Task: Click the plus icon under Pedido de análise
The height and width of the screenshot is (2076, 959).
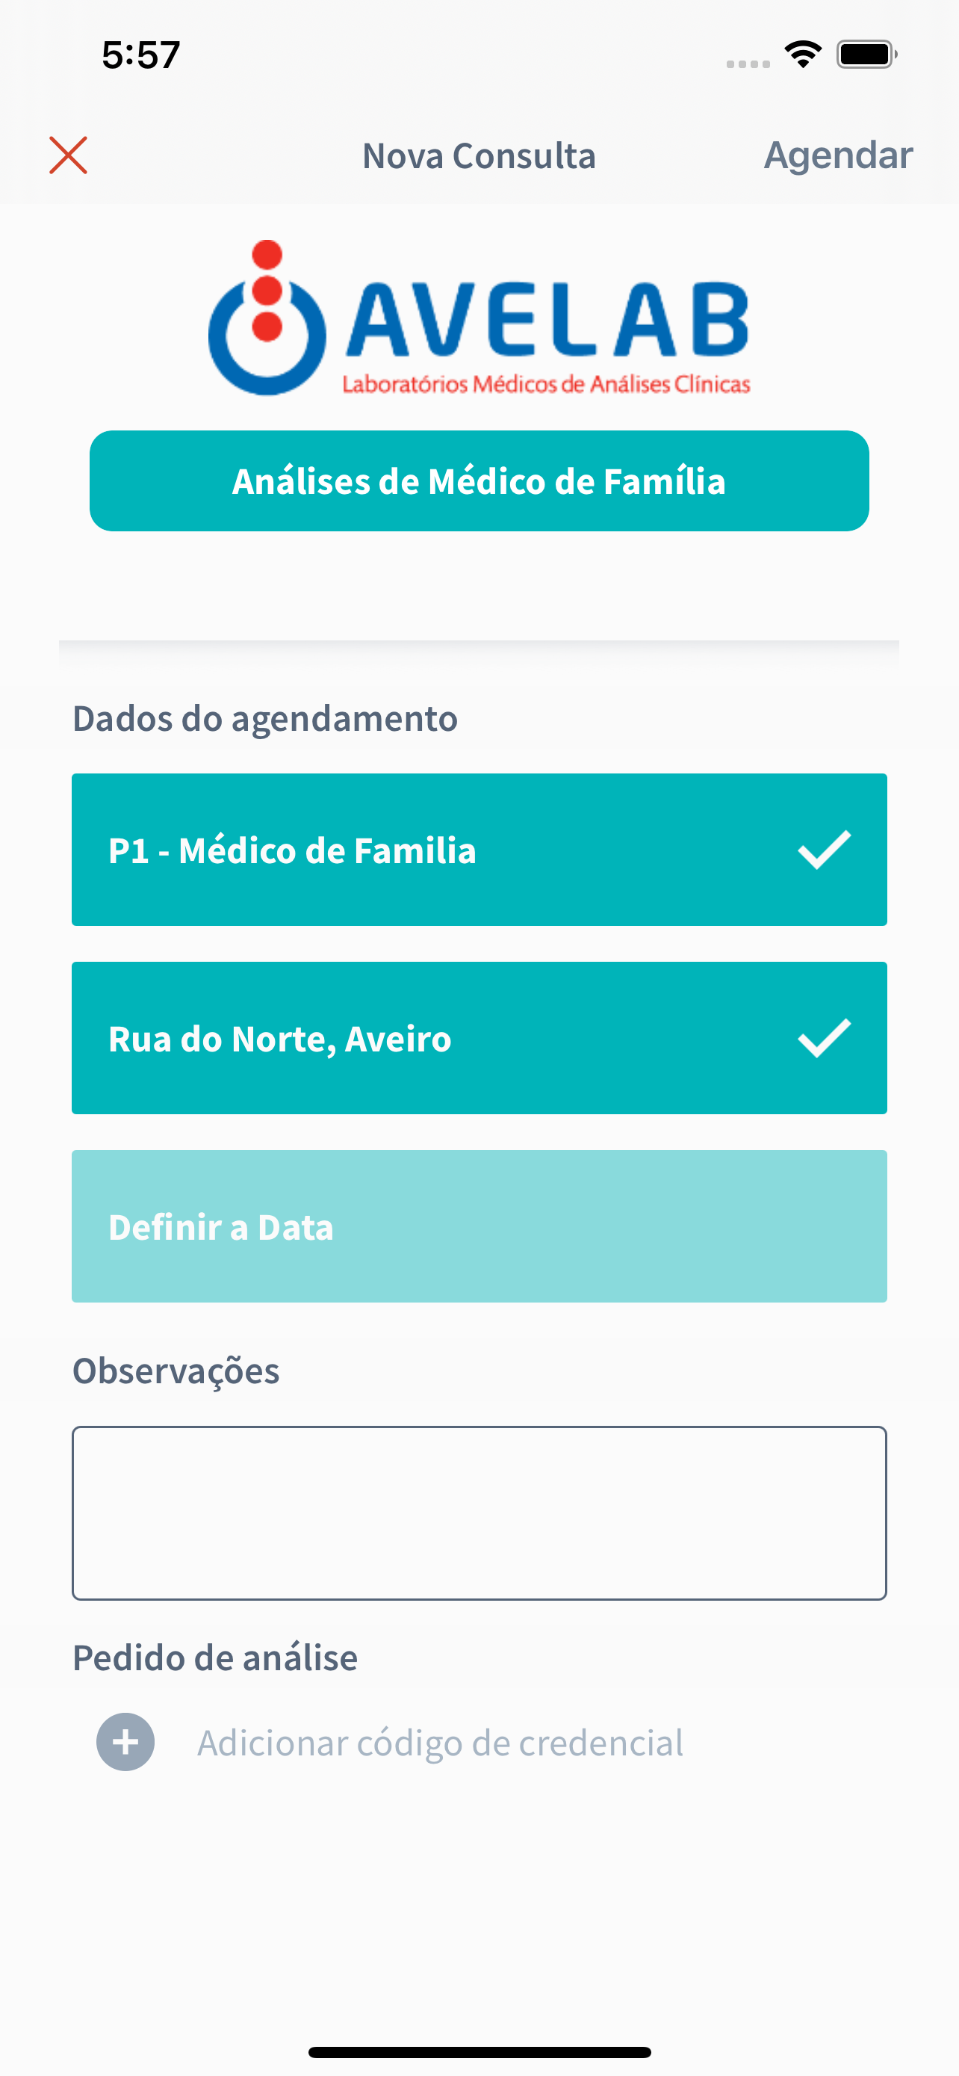Action: [125, 1741]
